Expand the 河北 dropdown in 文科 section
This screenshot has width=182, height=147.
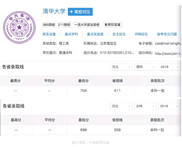[121, 106]
